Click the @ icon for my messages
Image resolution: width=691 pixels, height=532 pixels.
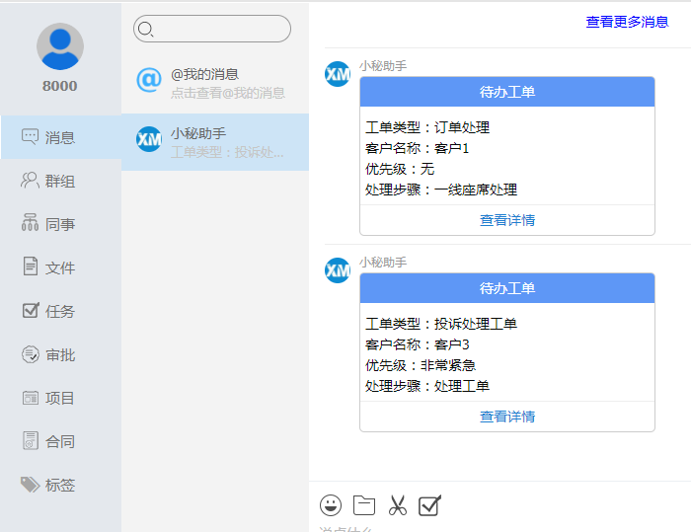(x=148, y=80)
